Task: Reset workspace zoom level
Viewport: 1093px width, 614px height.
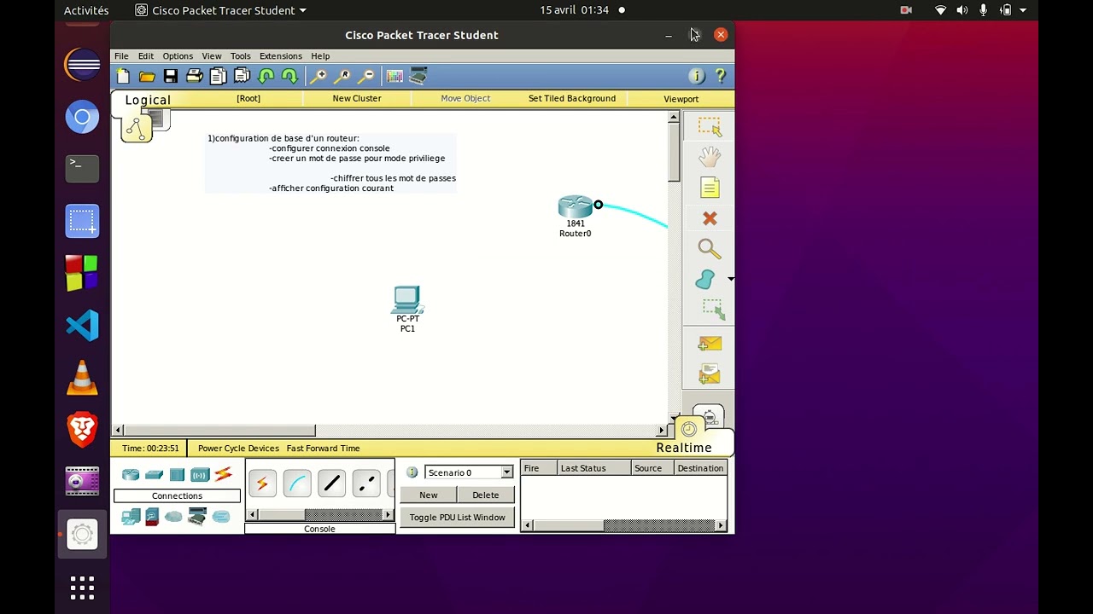Action: (342, 76)
